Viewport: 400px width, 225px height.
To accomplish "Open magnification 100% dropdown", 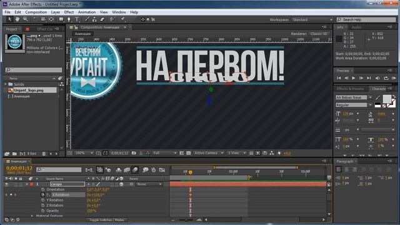I will click(x=84, y=153).
